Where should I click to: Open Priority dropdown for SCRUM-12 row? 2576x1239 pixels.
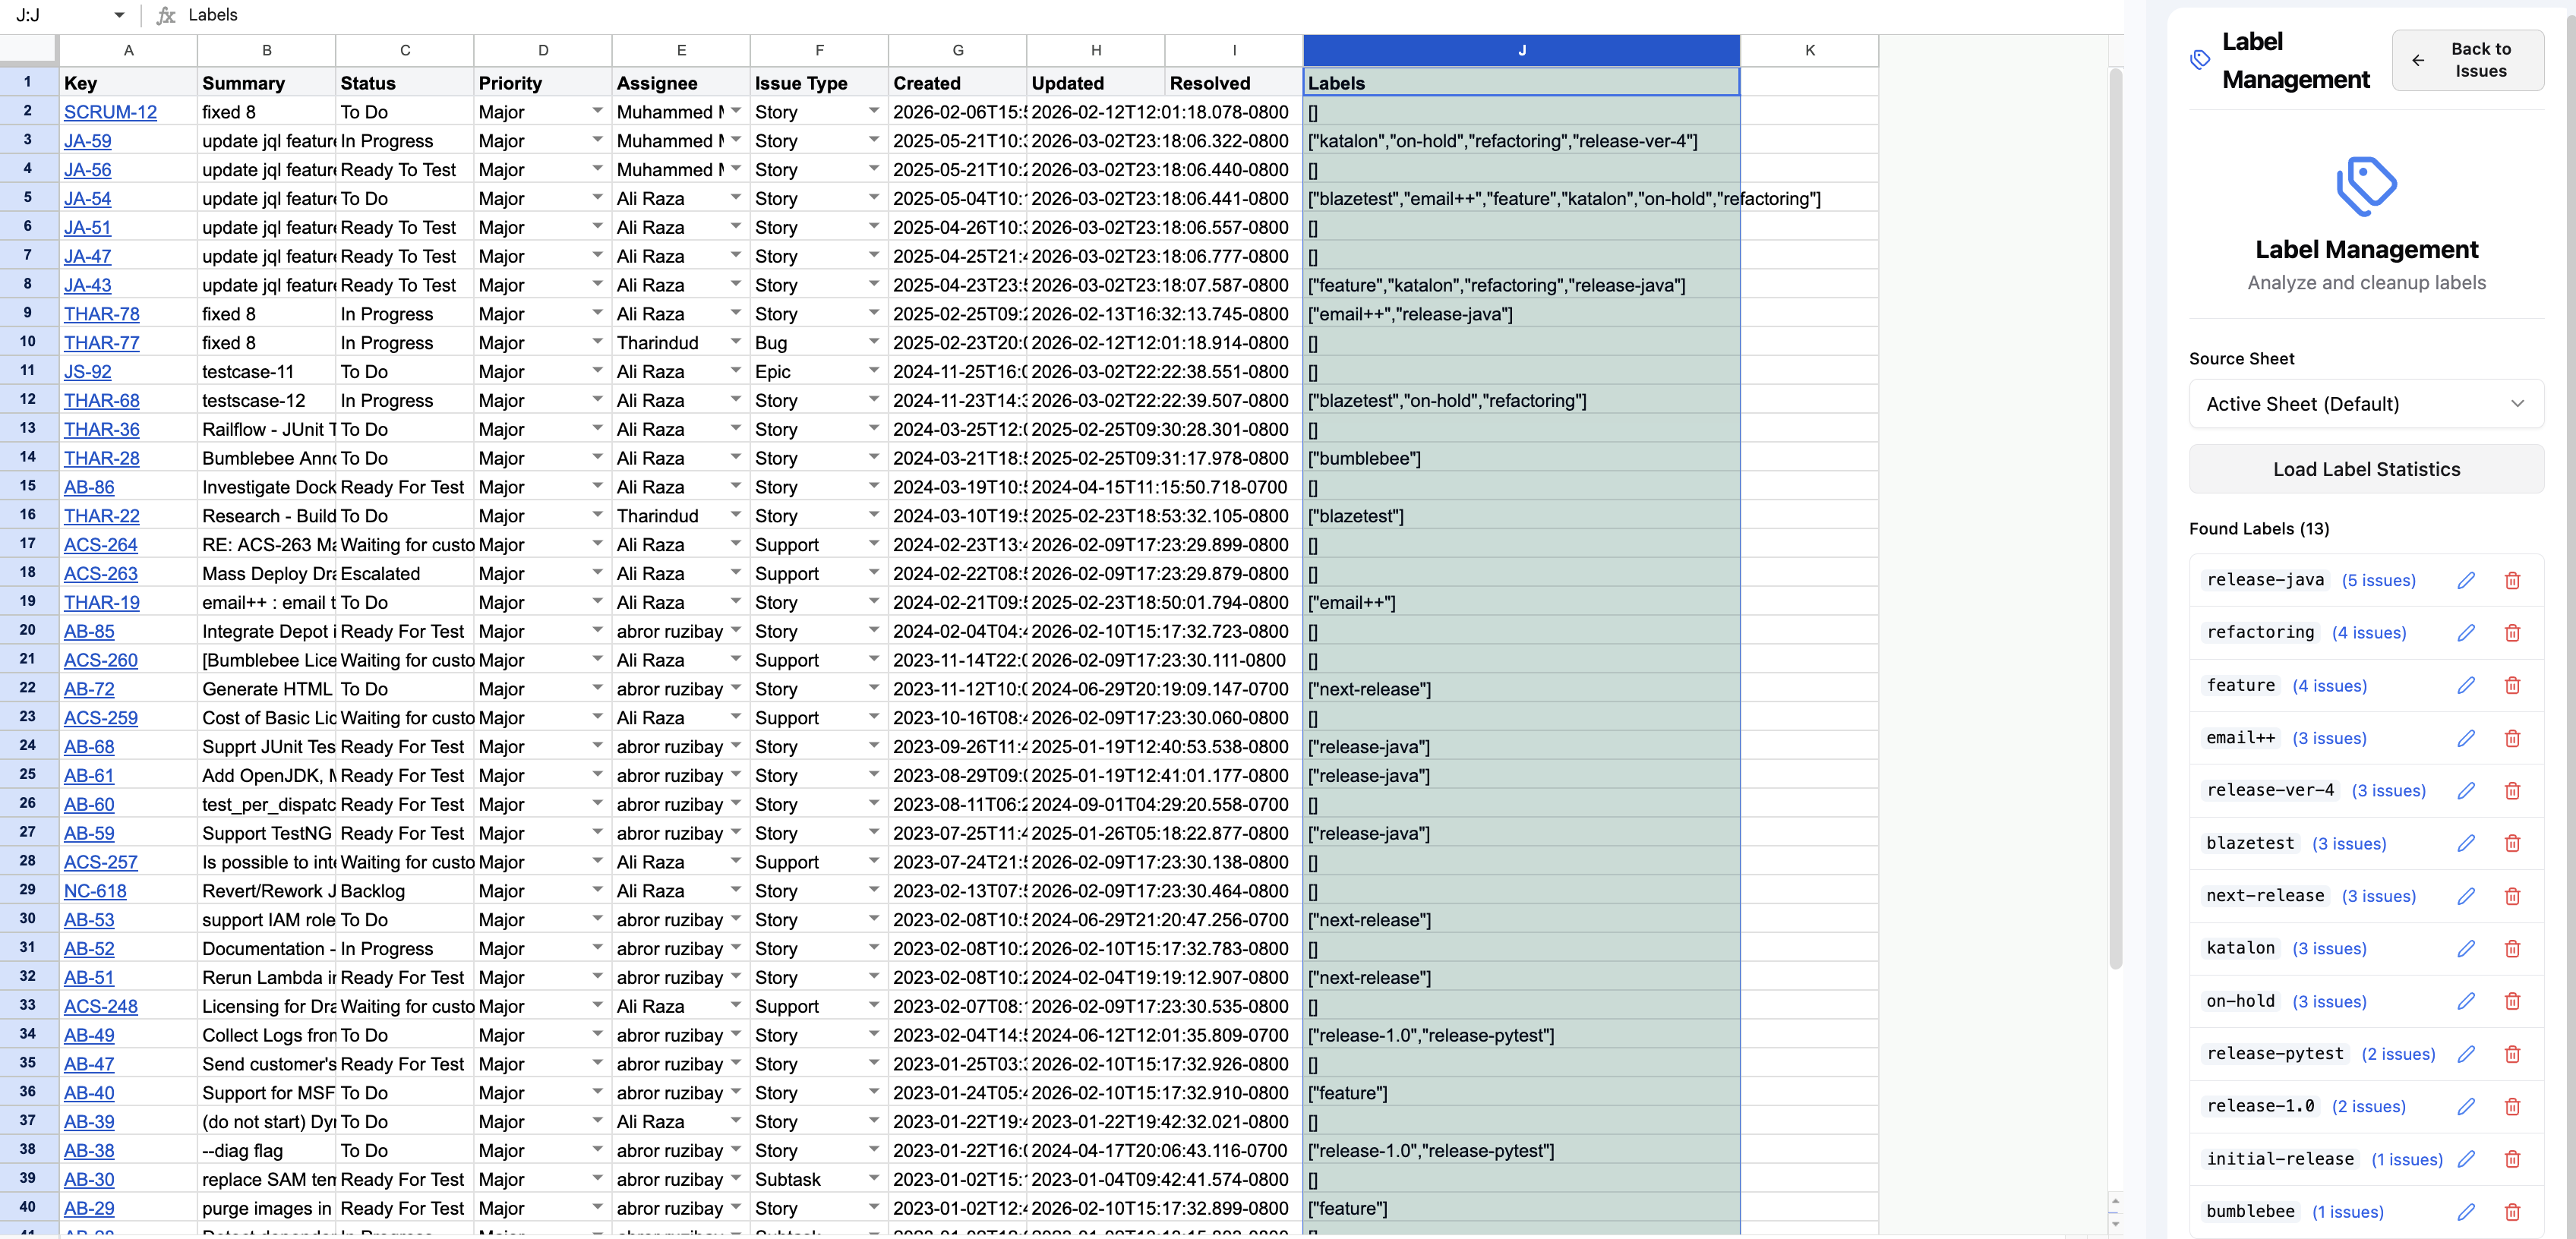(597, 111)
